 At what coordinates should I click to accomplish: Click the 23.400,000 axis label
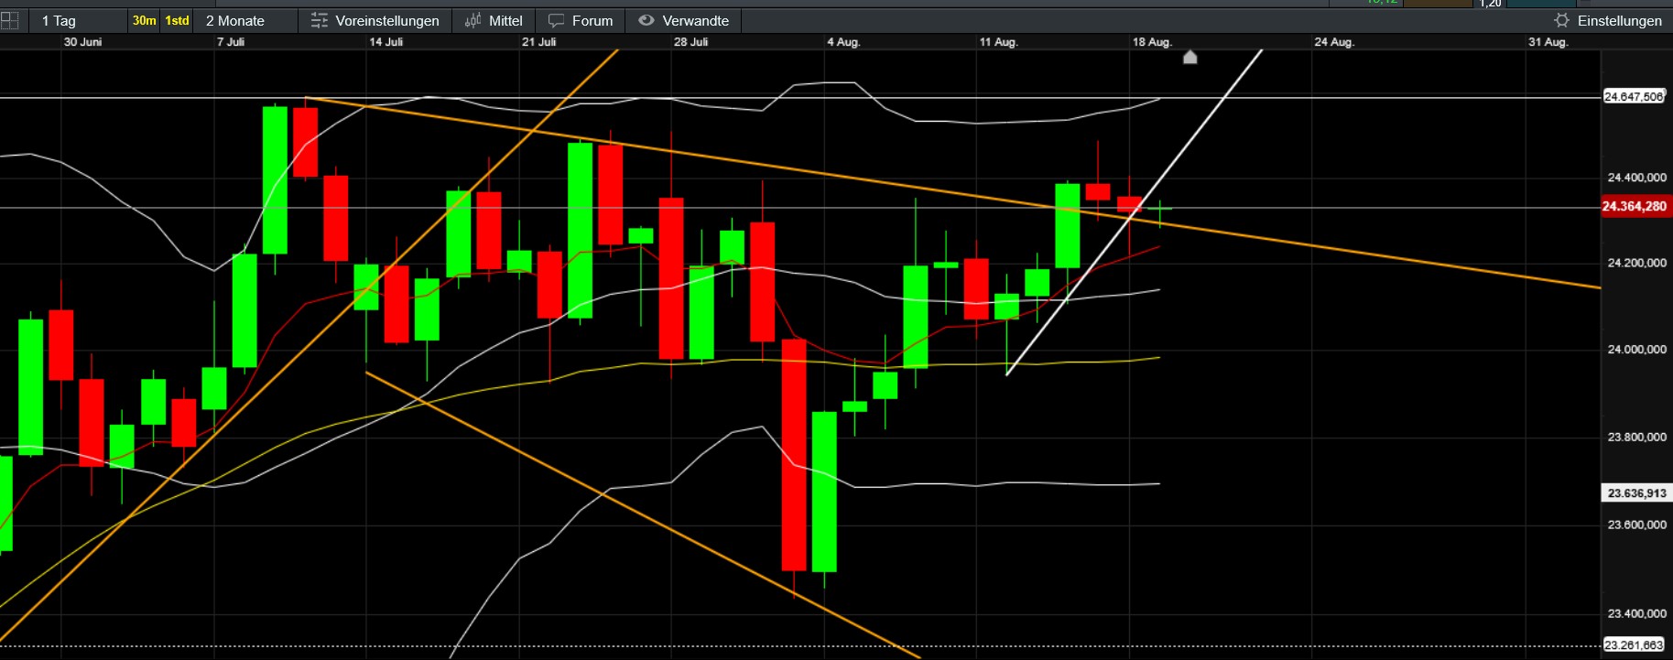[1636, 613]
